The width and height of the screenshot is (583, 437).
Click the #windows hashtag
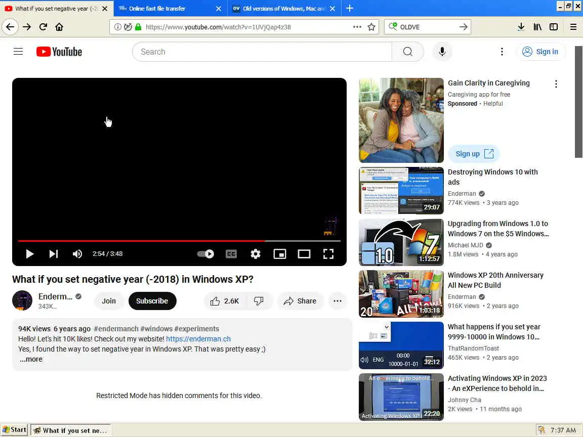[x=156, y=329]
